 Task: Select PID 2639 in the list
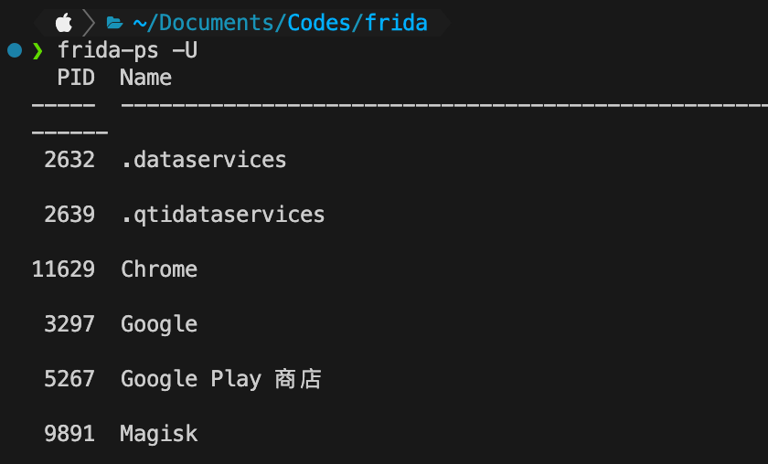click(x=69, y=215)
